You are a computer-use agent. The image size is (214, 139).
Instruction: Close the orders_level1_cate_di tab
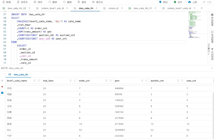coord(194,8)
